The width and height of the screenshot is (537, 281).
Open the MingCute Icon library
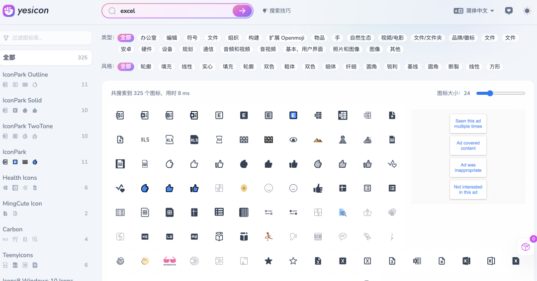[22, 204]
